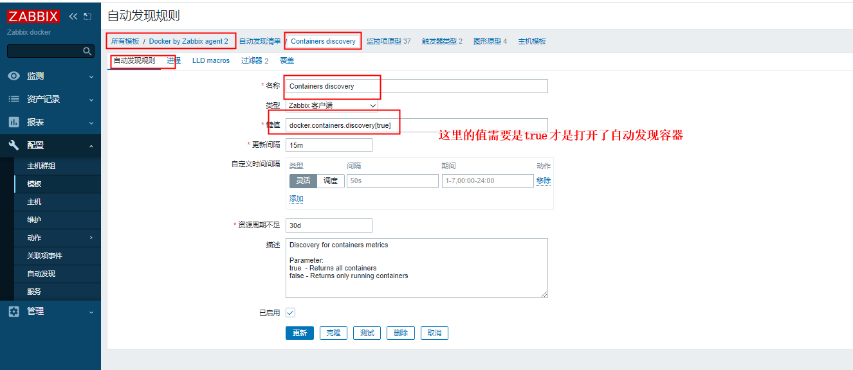Open 图形原型 4 link

pos(490,41)
